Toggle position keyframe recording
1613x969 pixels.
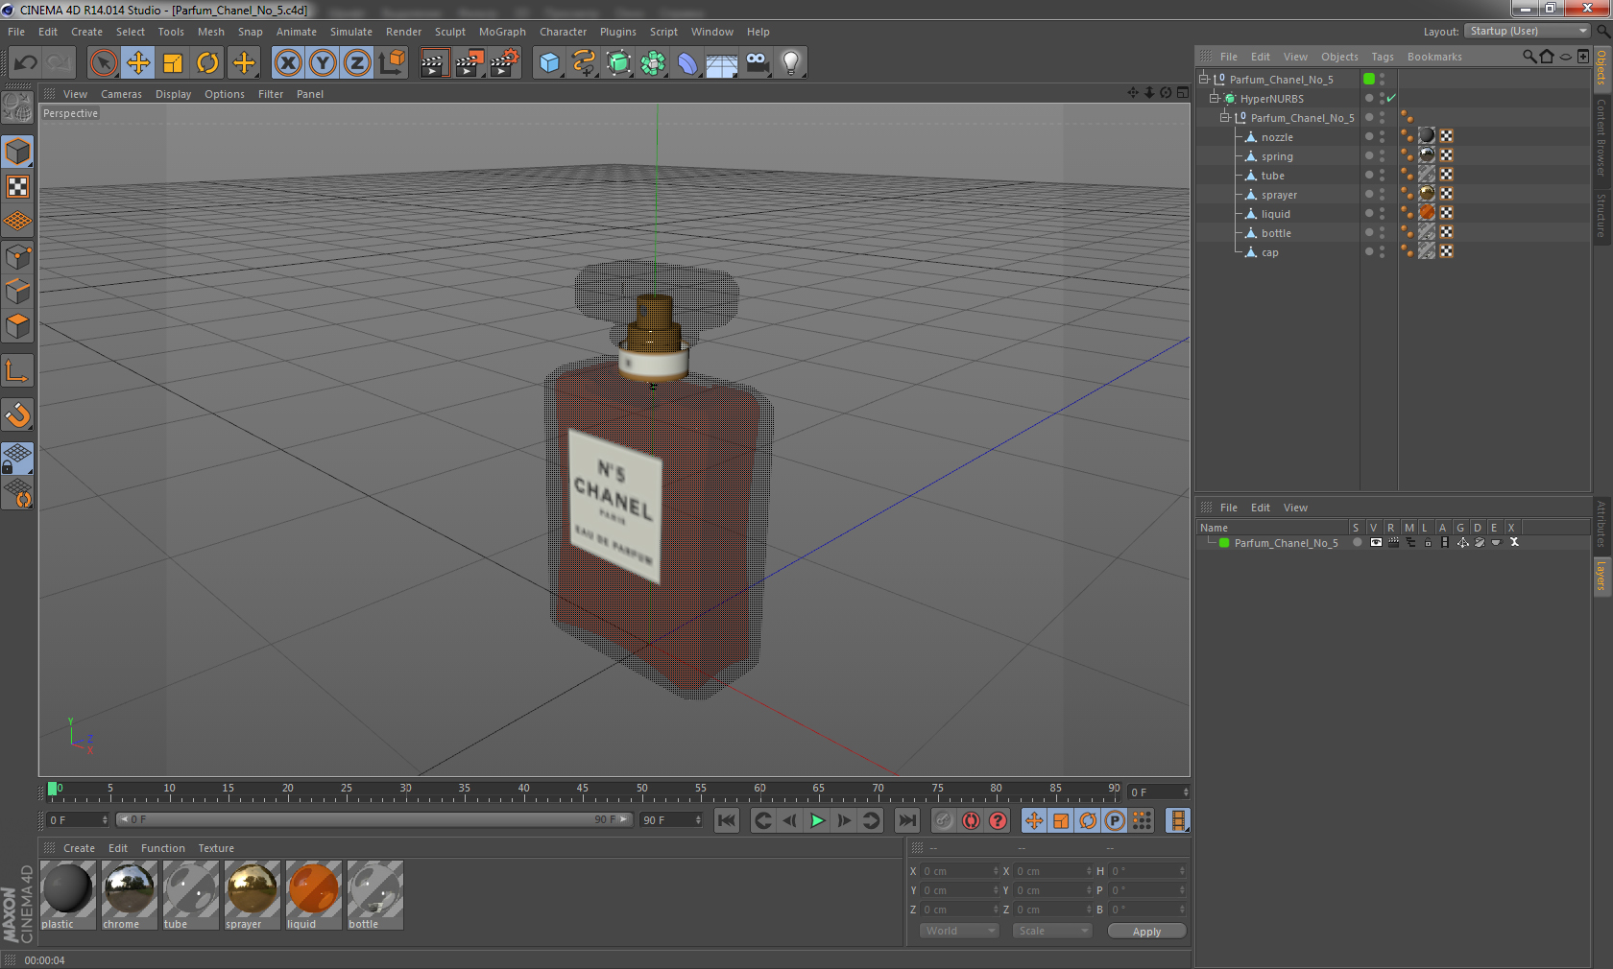[x=1034, y=820]
